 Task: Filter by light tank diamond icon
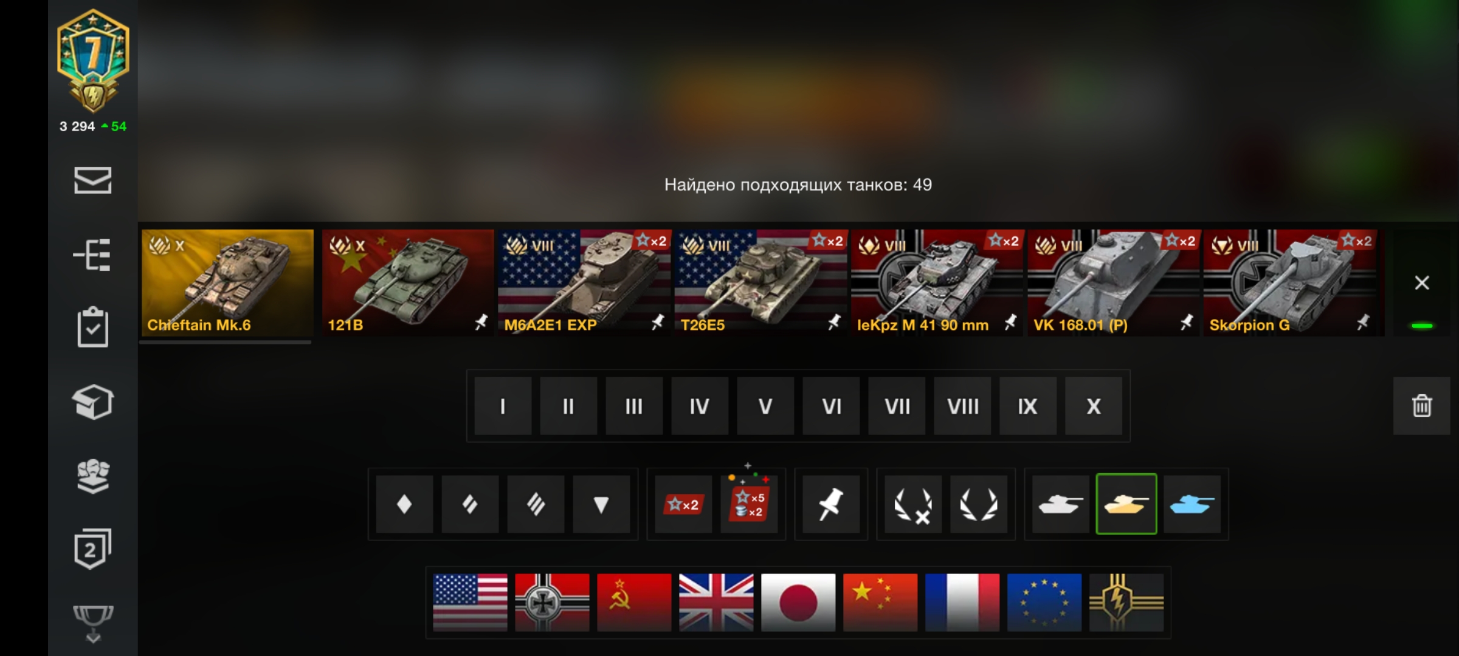click(x=404, y=504)
